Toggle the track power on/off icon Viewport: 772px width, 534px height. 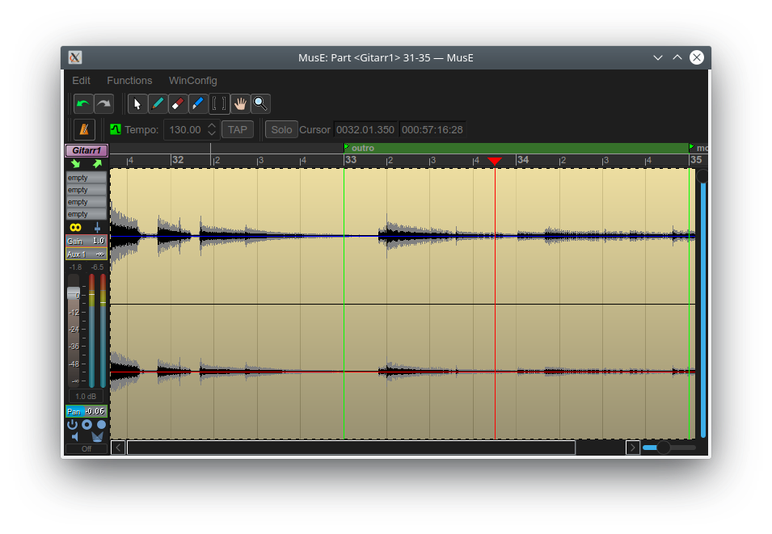72,424
